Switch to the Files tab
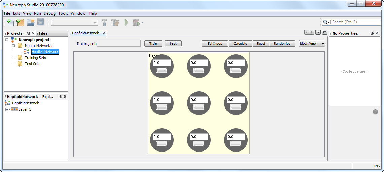This screenshot has height=172, width=384. (x=43, y=33)
